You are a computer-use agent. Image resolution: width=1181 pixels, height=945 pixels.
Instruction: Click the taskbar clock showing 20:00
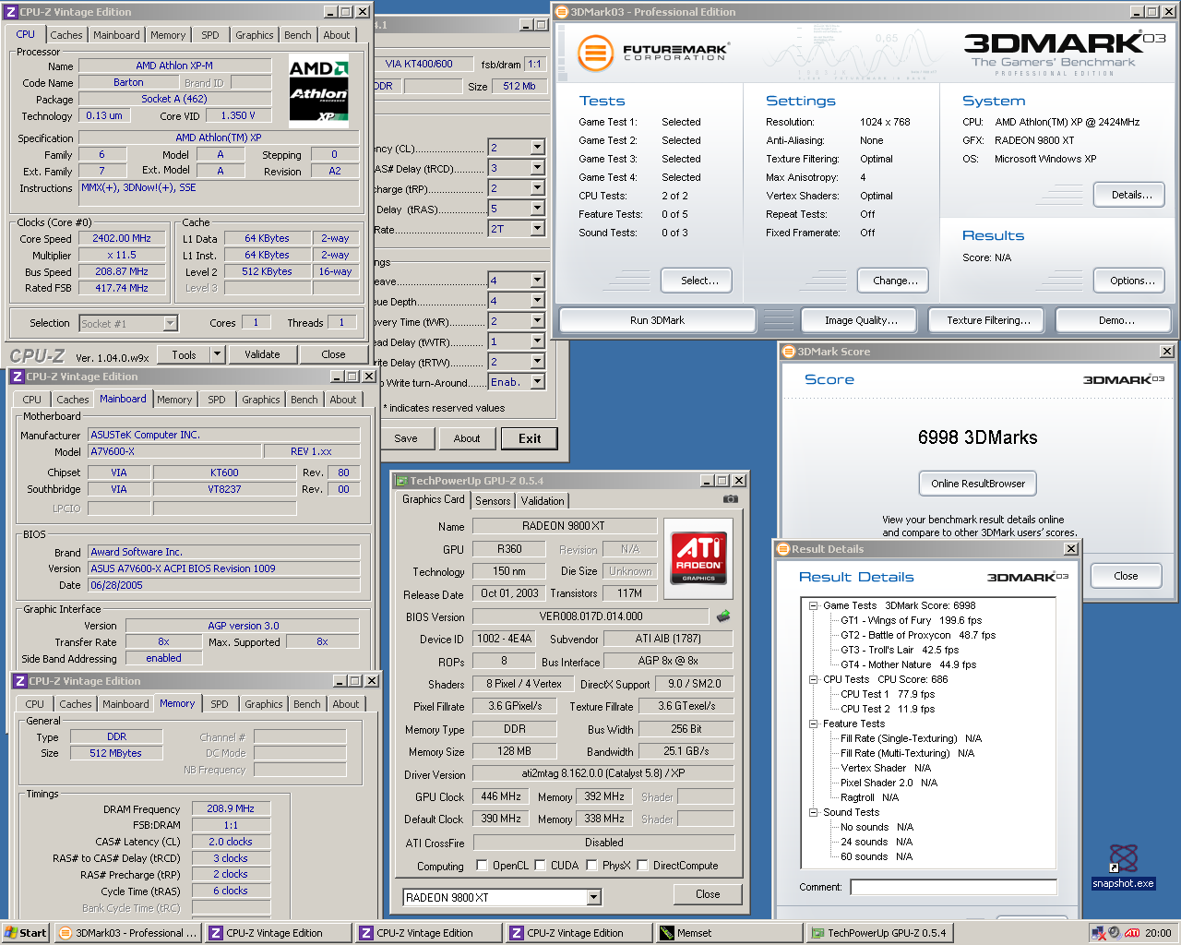[x=1158, y=933]
